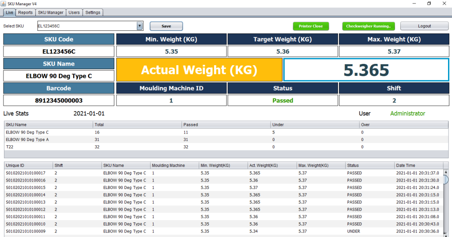Open the Settings tab
This screenshot has width=452, height=237.
[x=93, y=12]
